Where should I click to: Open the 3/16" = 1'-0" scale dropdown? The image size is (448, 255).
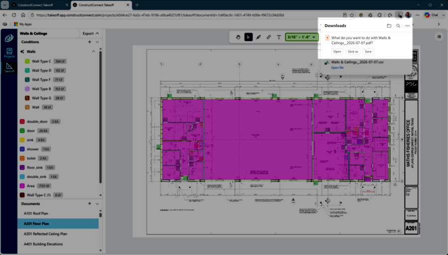[x=301, y=37]
